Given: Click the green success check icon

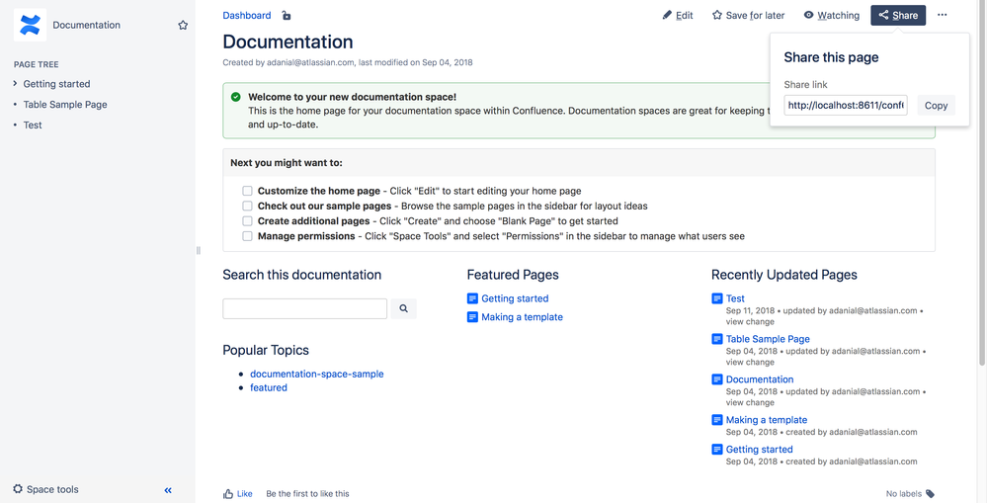Looking at the screenshot, I should 235,97.
